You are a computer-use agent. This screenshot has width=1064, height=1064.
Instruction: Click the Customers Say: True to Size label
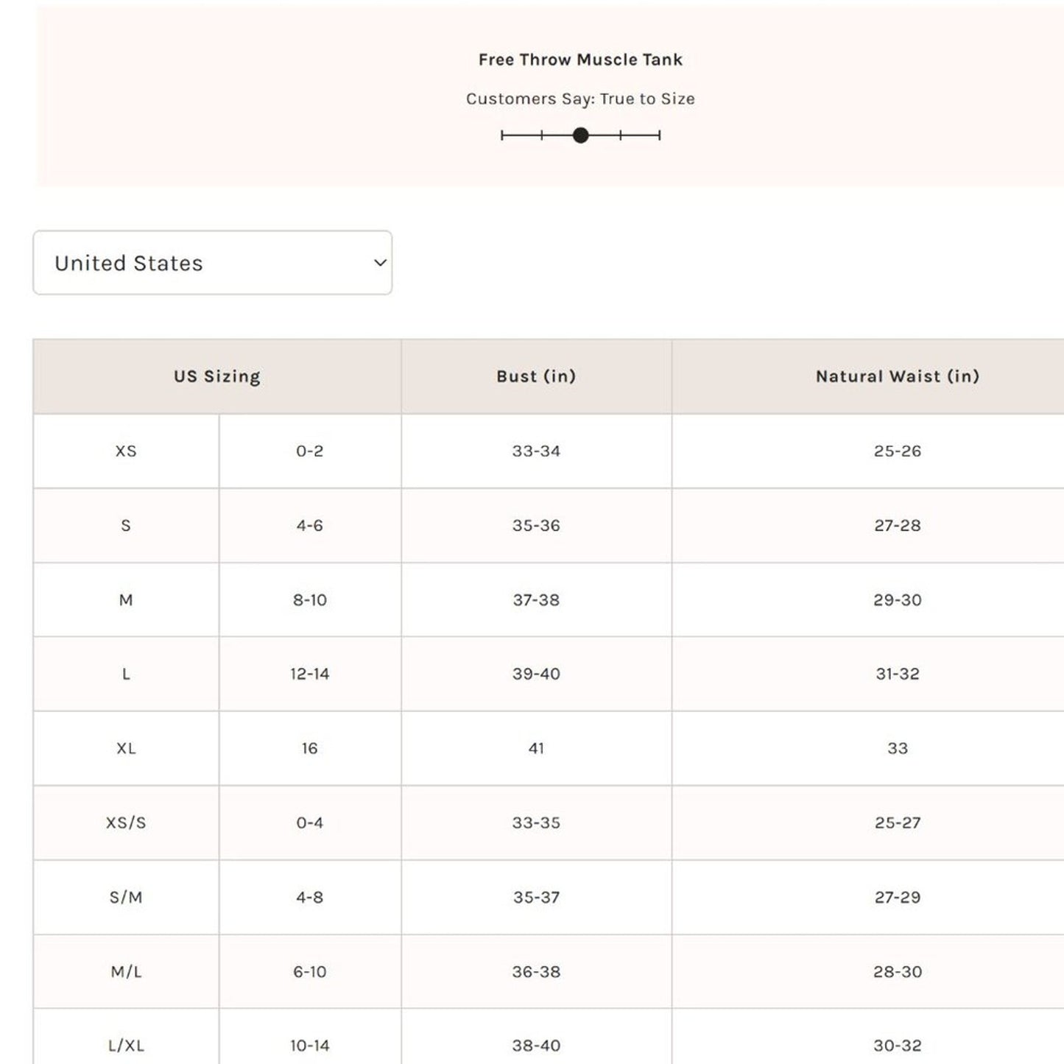[581, 98]
